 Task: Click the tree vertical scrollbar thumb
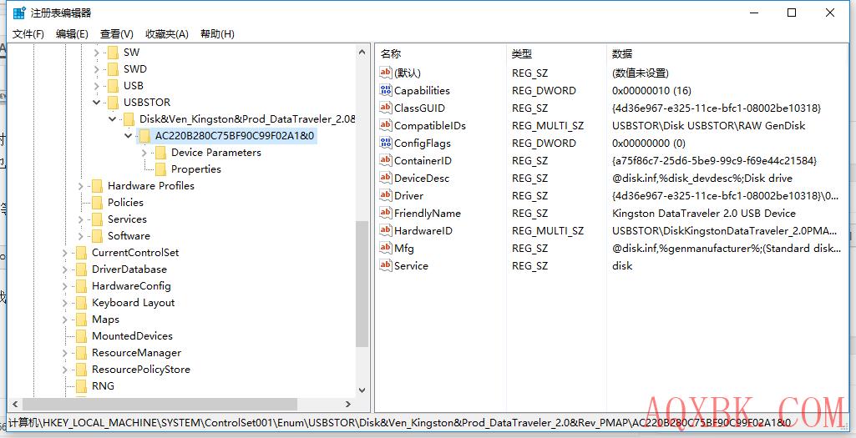click(x=362, y=284)
